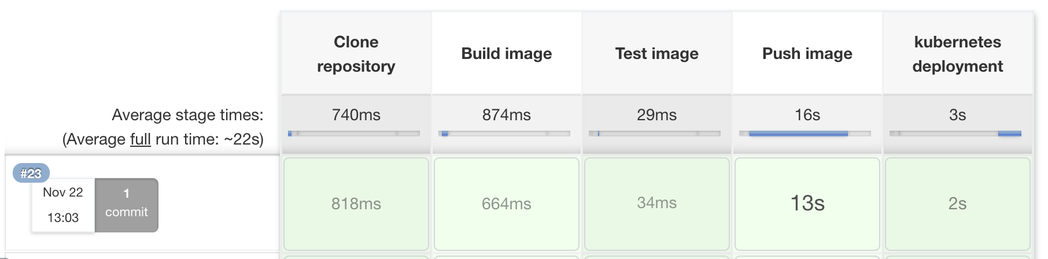1048x259 pixels.
Task: Open the 1 commit button
Action: click(126, 204)
